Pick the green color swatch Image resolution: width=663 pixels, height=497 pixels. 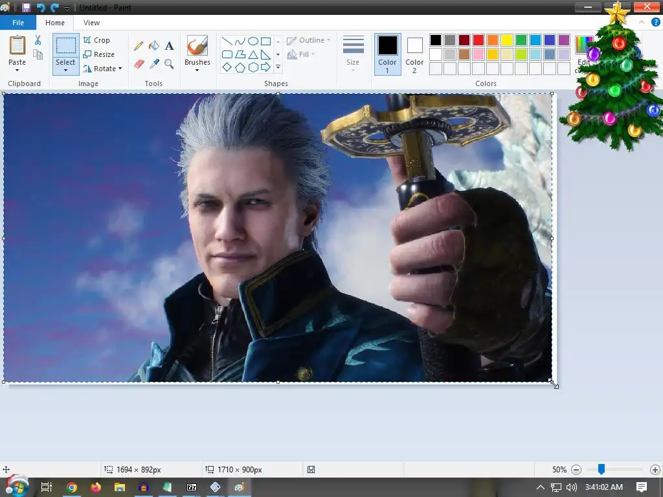pos(521,40)
